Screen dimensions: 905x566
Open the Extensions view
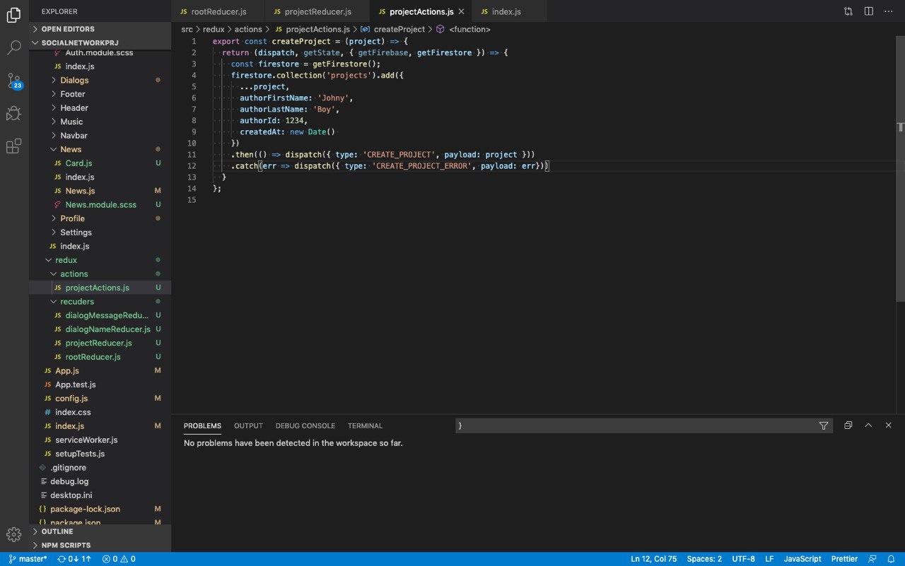(14, 146)
